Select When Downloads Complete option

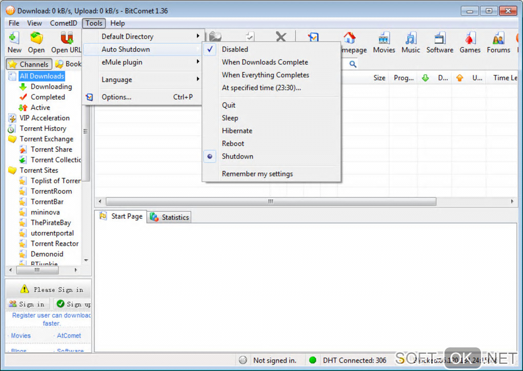(272, 62)
